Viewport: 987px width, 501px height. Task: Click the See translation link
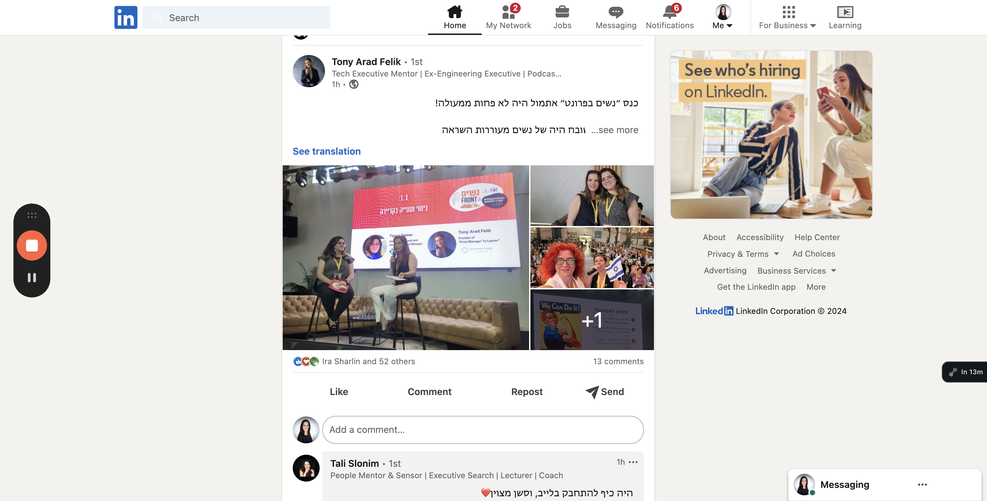click(326, 151)
